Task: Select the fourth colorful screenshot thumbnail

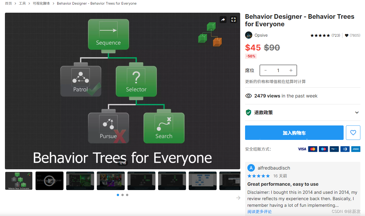Action: pos(111,181)
